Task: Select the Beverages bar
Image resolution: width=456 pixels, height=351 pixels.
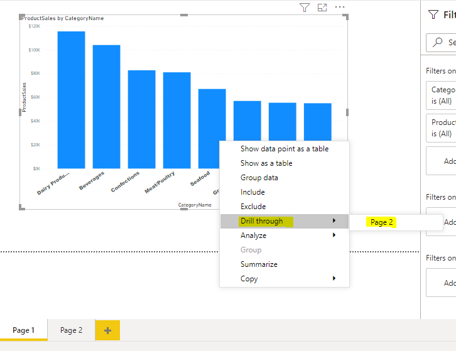Action: (106, 107)
